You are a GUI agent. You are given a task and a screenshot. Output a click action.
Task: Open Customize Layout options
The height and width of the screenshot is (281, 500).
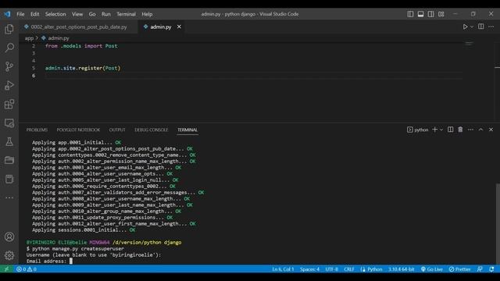[441, 14]
